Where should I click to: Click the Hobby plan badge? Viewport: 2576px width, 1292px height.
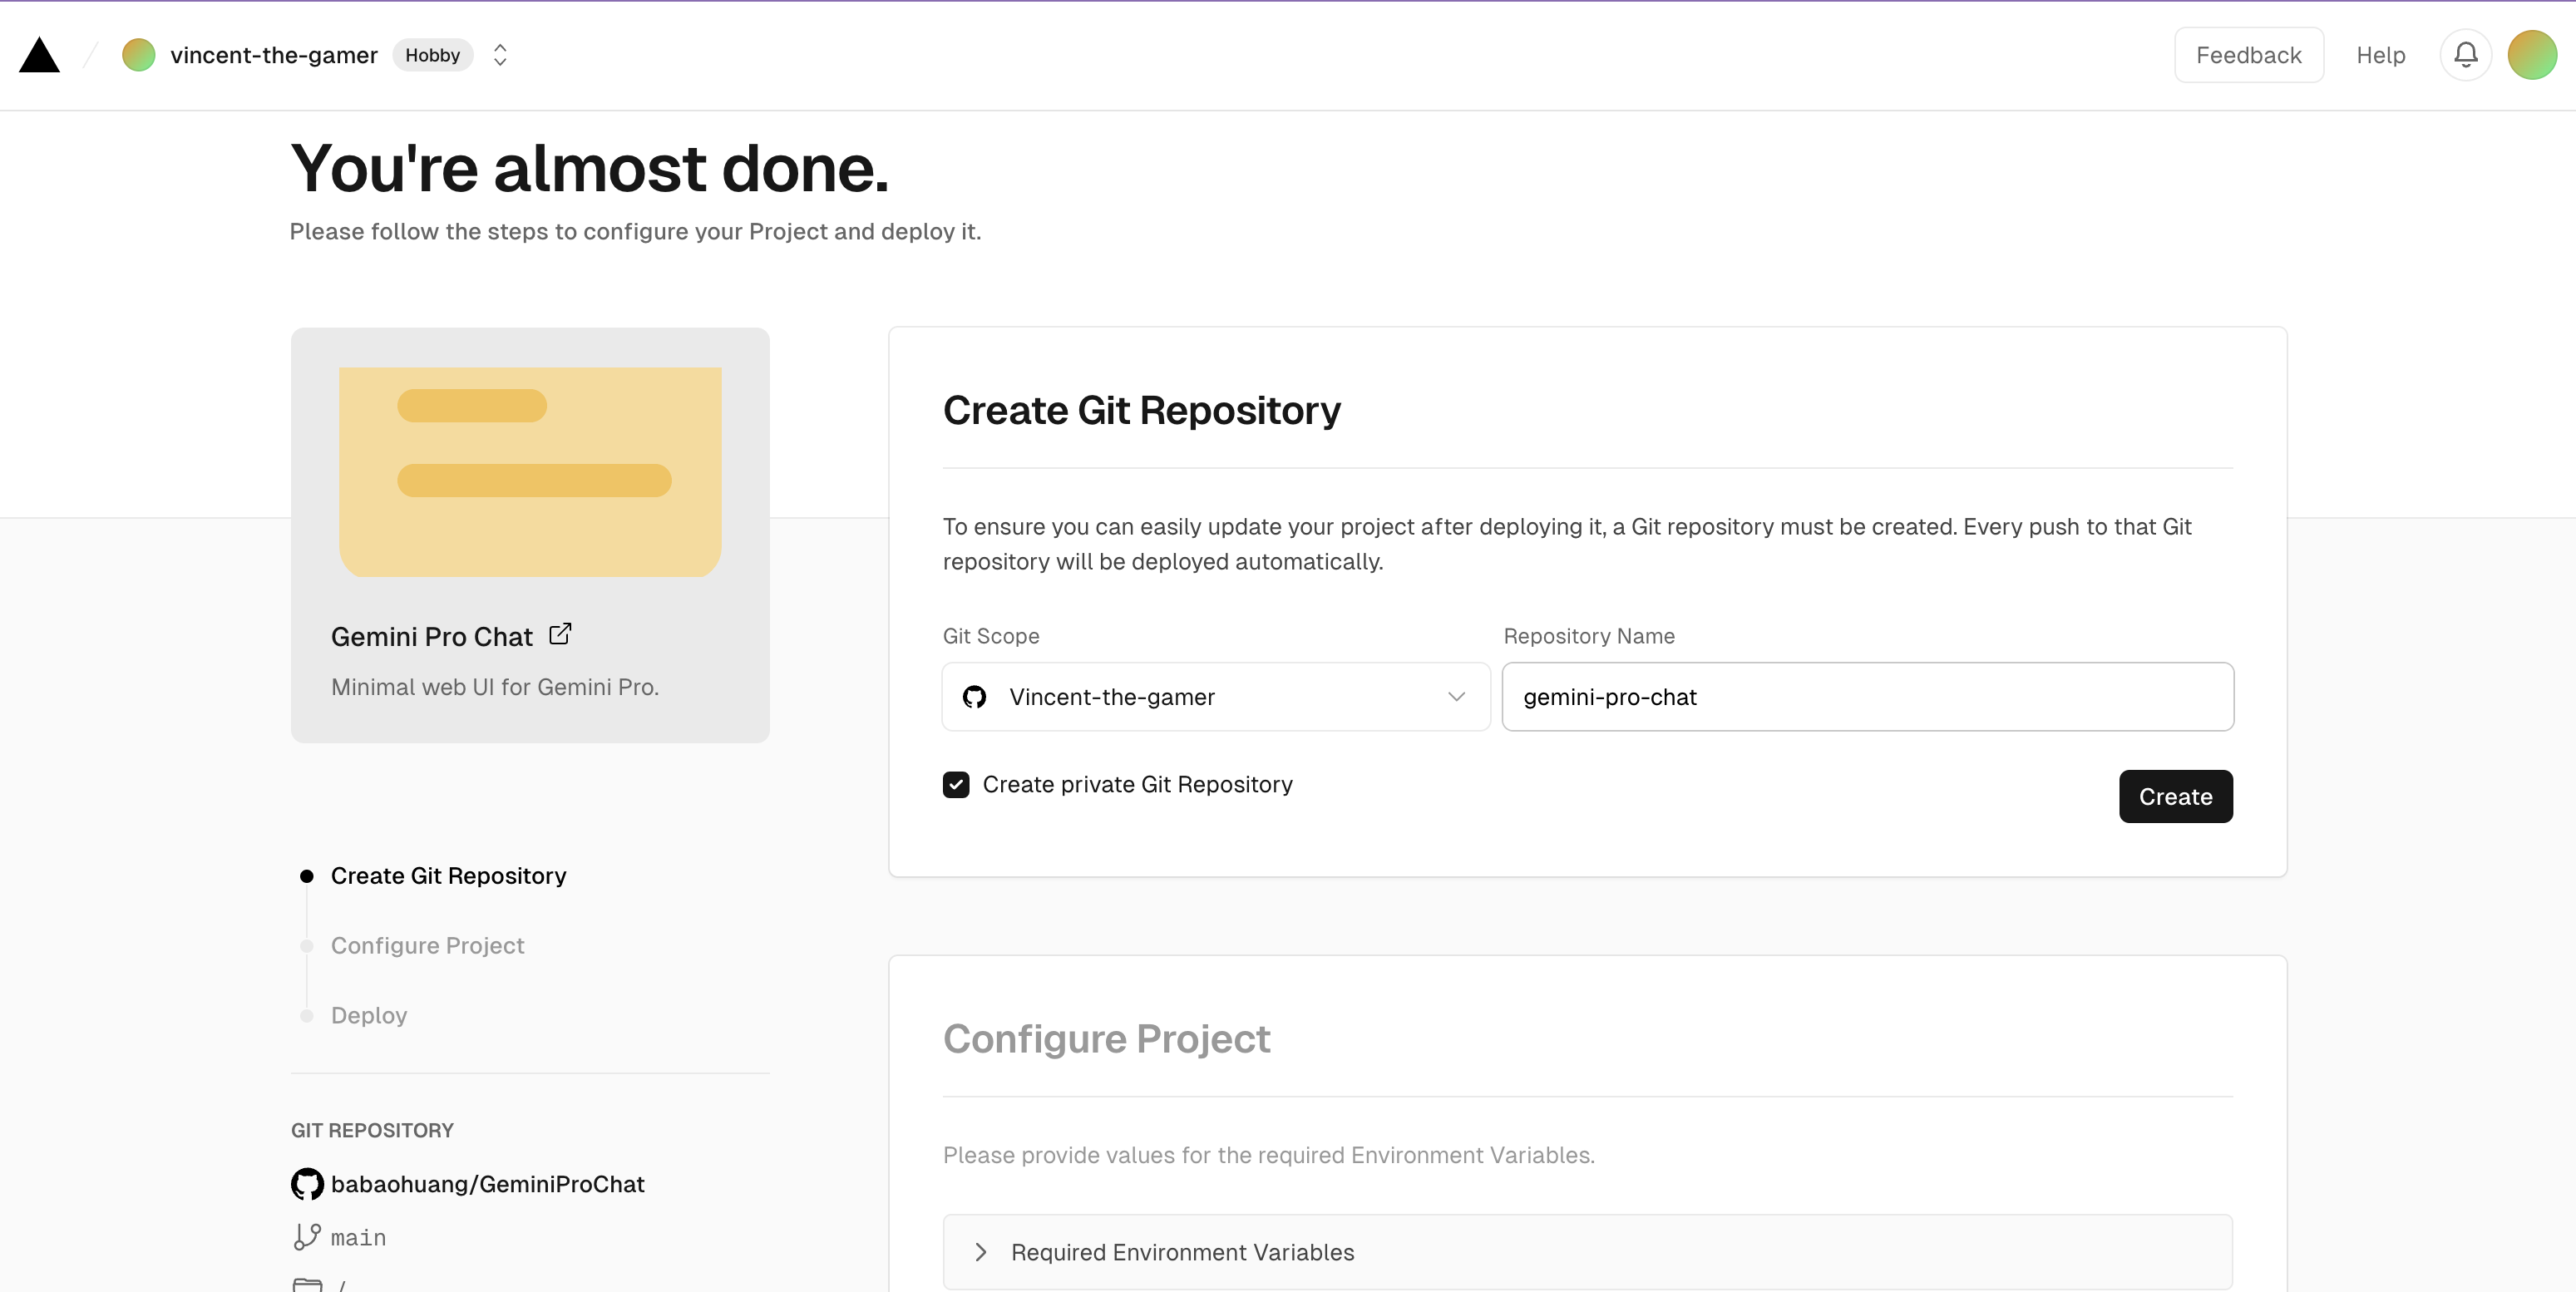432,55
